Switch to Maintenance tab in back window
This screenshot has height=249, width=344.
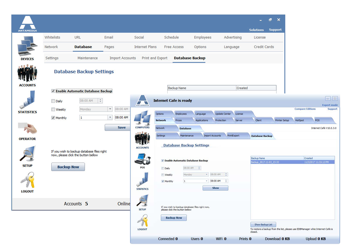(x=87, y=58)
